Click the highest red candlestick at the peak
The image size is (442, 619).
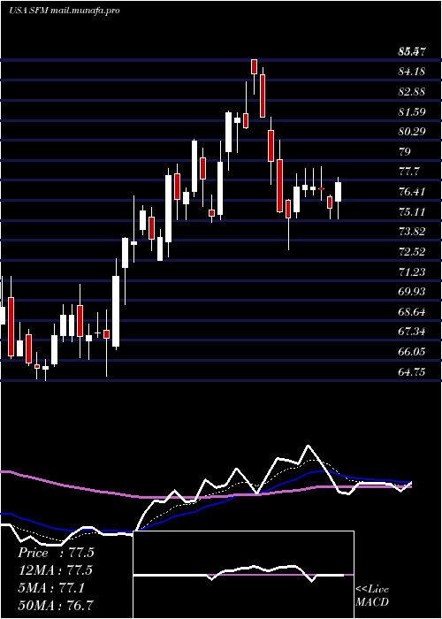[255, 66]
